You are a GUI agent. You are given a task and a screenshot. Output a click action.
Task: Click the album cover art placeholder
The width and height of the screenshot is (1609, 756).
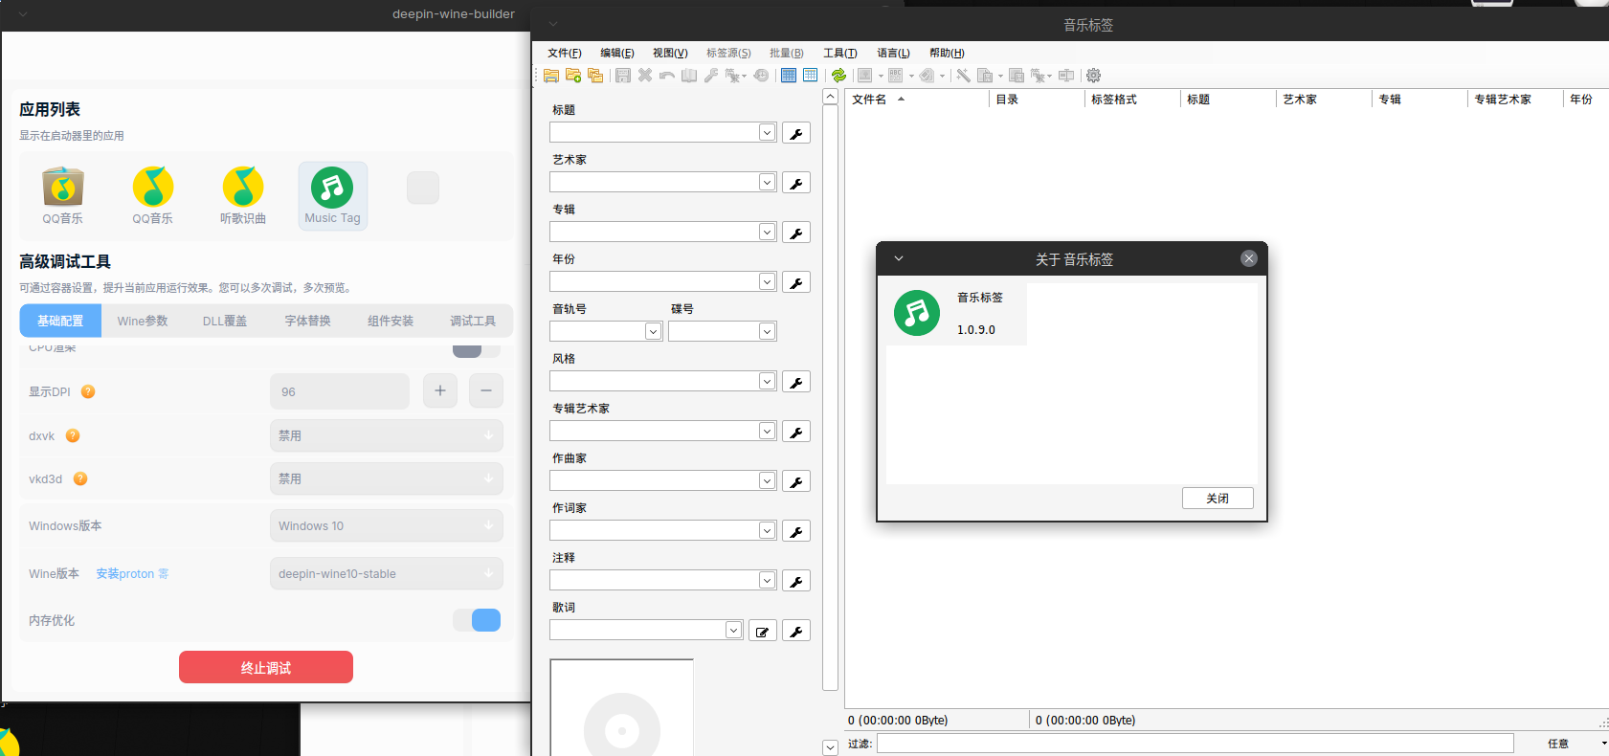coord(622,707)
